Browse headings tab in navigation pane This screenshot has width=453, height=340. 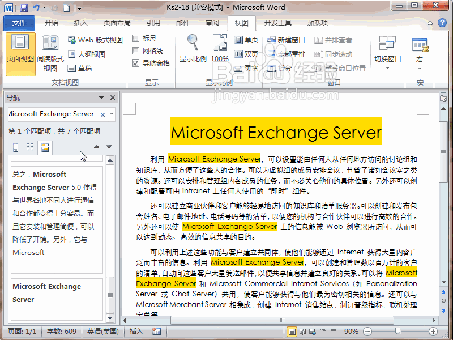point(16,147)
